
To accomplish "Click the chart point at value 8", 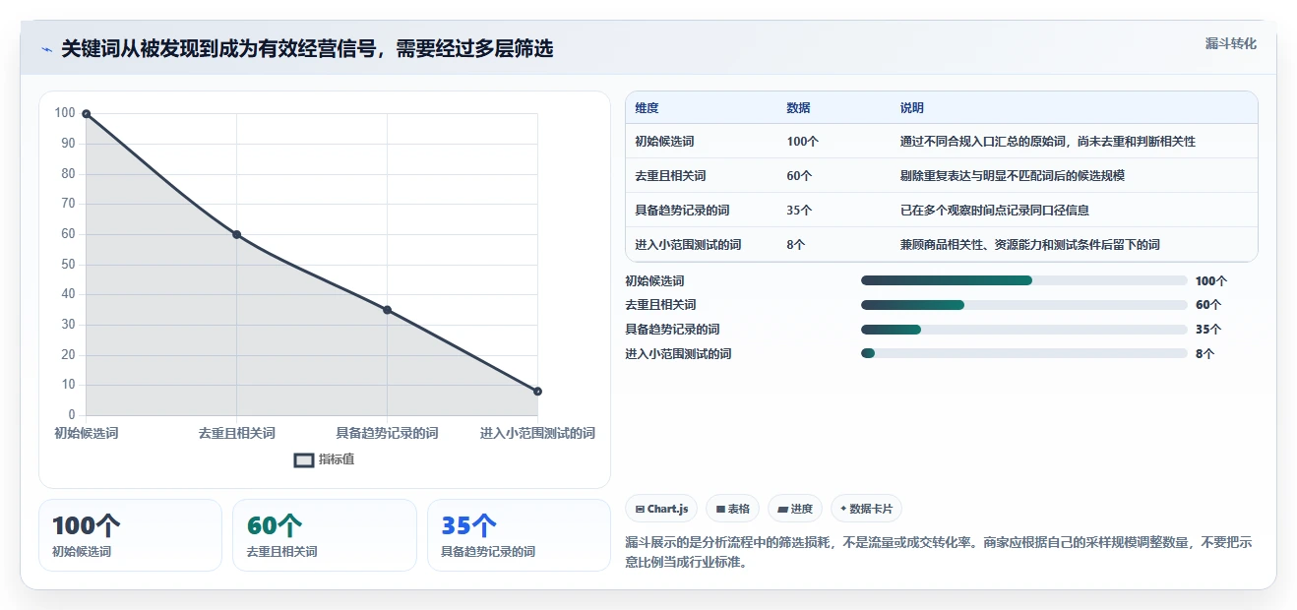I will pyautogui.click(x=537, y=392).
